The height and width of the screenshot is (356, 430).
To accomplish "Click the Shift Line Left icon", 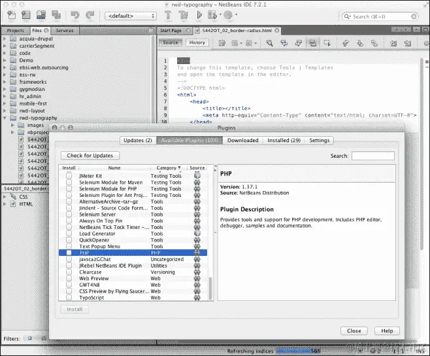I will pyautogui.click(x=393, y=43).
